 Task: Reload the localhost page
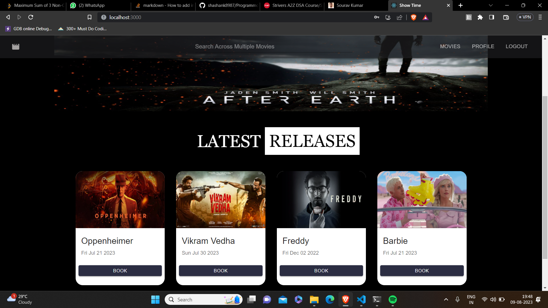(x=31, y=17)
